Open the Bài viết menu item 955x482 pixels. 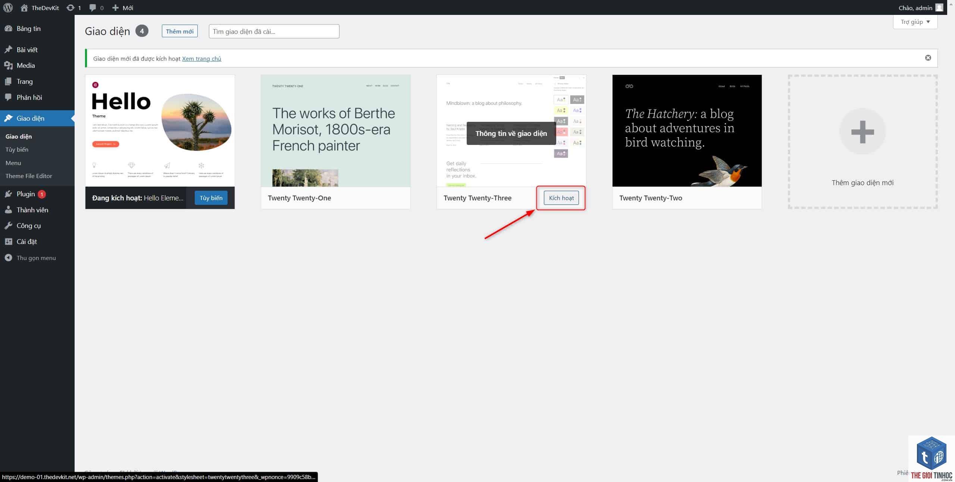[37, 50]
